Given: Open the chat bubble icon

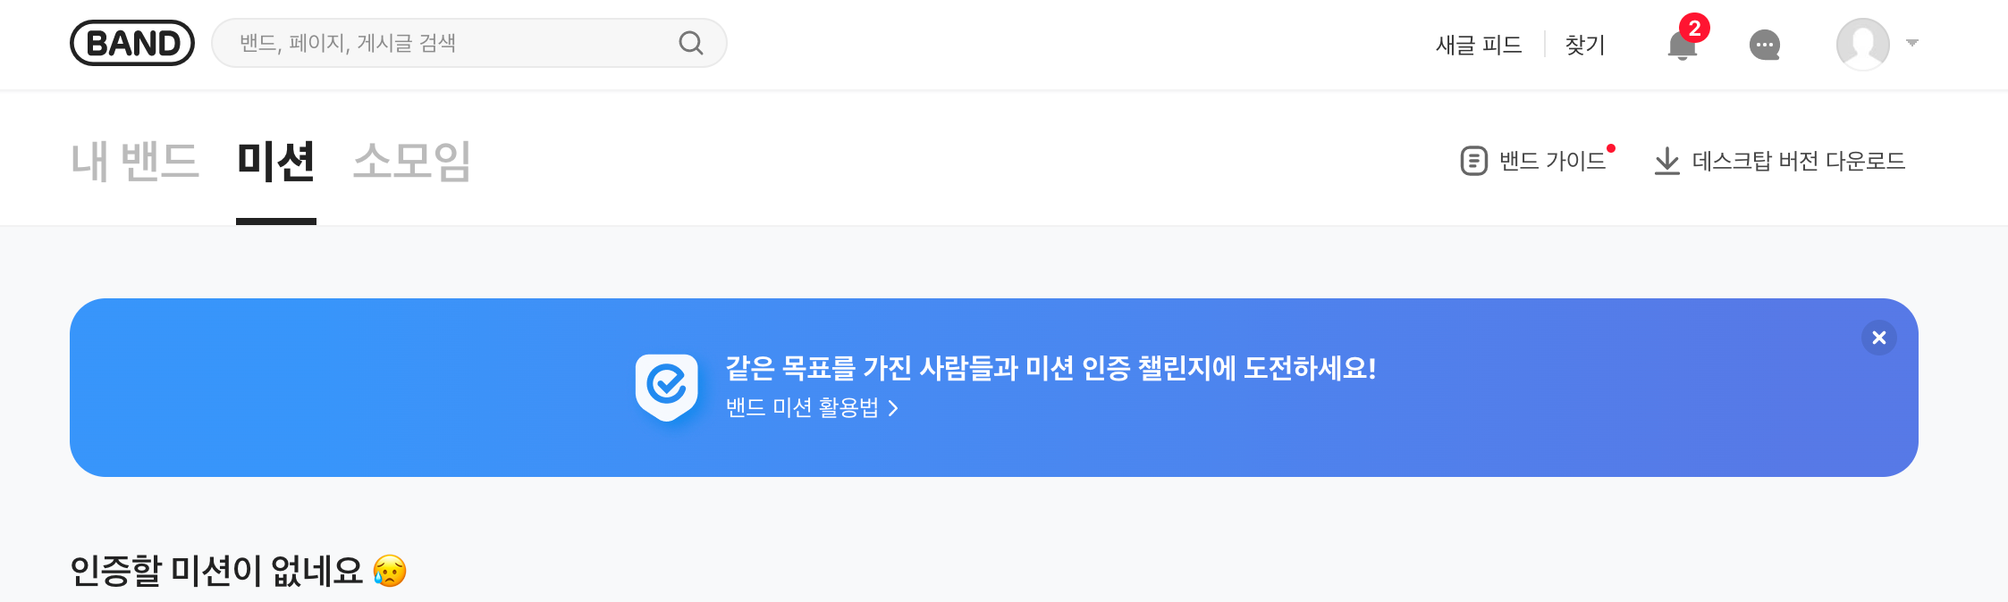Looking at the screenshot, I should pos(1764,45).
